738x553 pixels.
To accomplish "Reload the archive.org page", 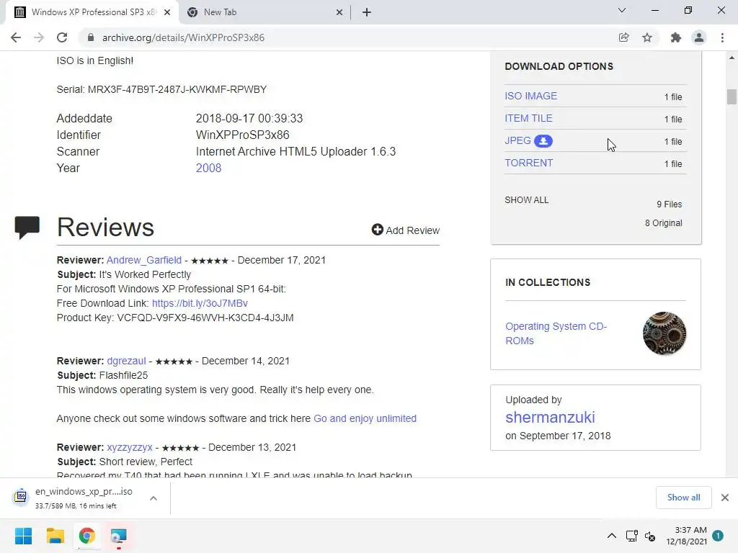I will 62,37.
